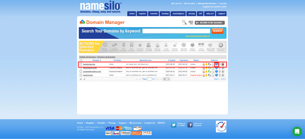
Task: Click the Sell Domains dollar icon
Action: 124,45
